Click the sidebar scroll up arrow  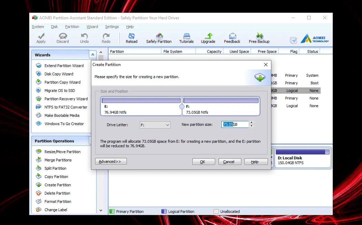(x=101, y=52)
